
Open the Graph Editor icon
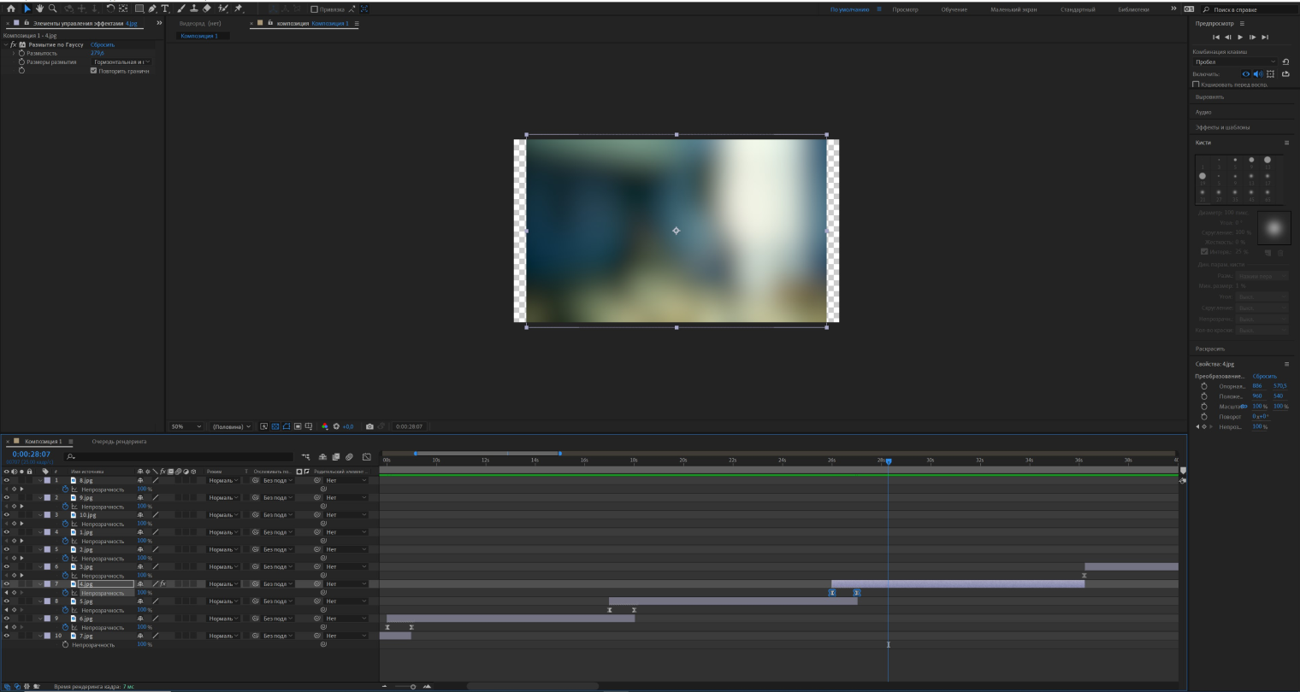(367, 457)
